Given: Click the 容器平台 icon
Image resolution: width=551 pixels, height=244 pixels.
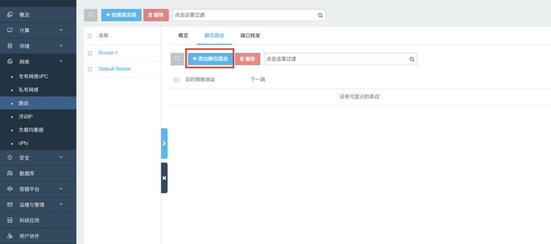Looking at the screenshot, I should pos(10,189).
